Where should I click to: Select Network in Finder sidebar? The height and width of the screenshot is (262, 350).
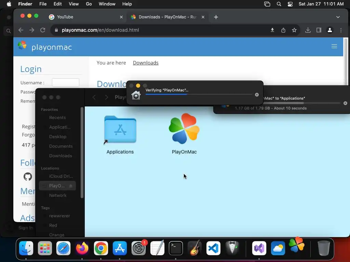click(x=57, y=195)
